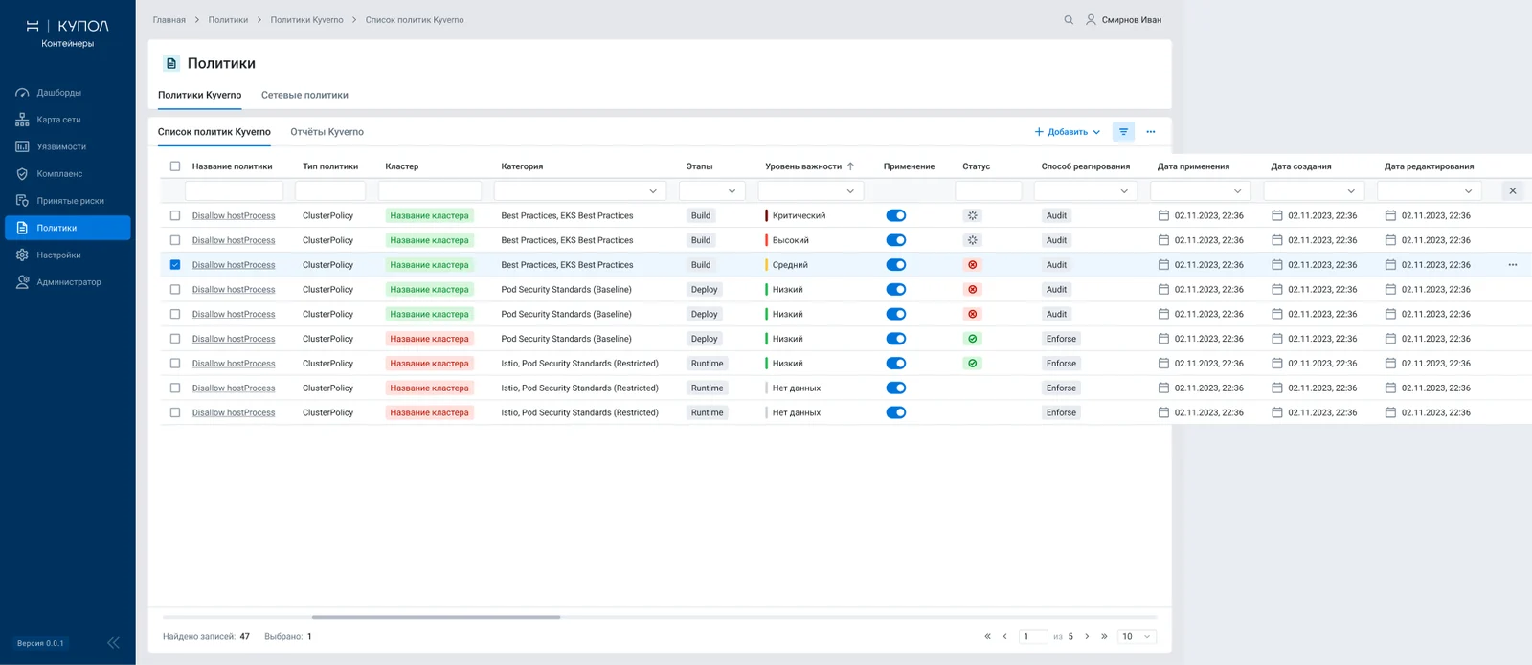
Task: Open the three-dots menu next to filter
Action: click(x=1151, y=132)
